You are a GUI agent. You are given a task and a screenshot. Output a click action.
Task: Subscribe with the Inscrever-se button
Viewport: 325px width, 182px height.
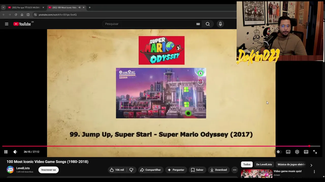tap(48, 170)
